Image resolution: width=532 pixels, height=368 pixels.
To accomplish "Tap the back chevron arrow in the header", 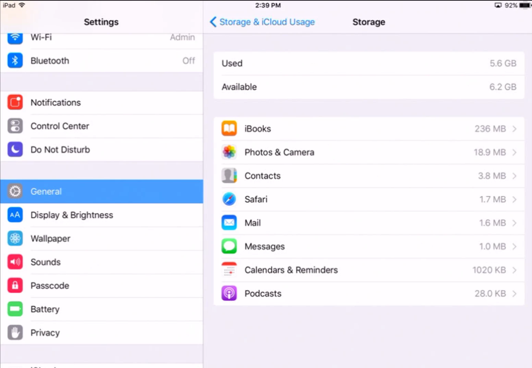I will 213,22.
